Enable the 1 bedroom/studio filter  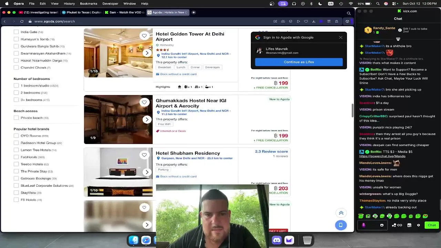(x=16, y=85)
